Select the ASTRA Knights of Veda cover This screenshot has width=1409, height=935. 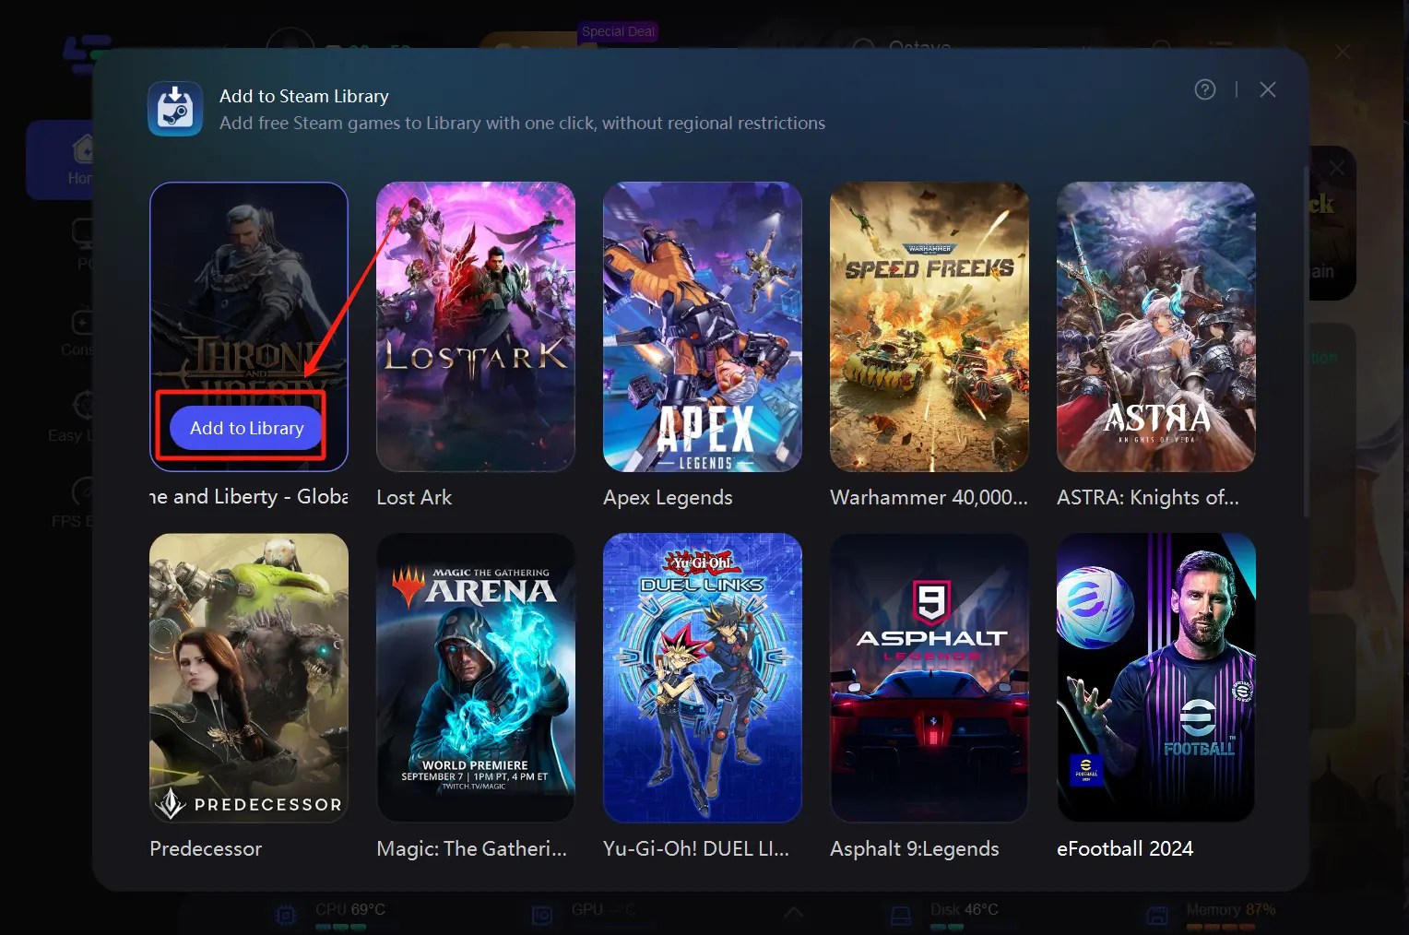click(x=1156, y=326)
